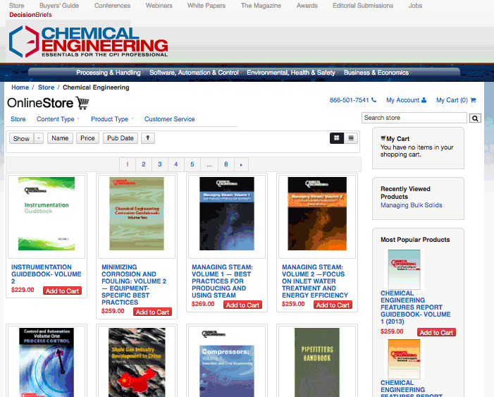The image size is (494, 397).
Task: Open Software, Automation & Control section
Action: coord(194,73)
